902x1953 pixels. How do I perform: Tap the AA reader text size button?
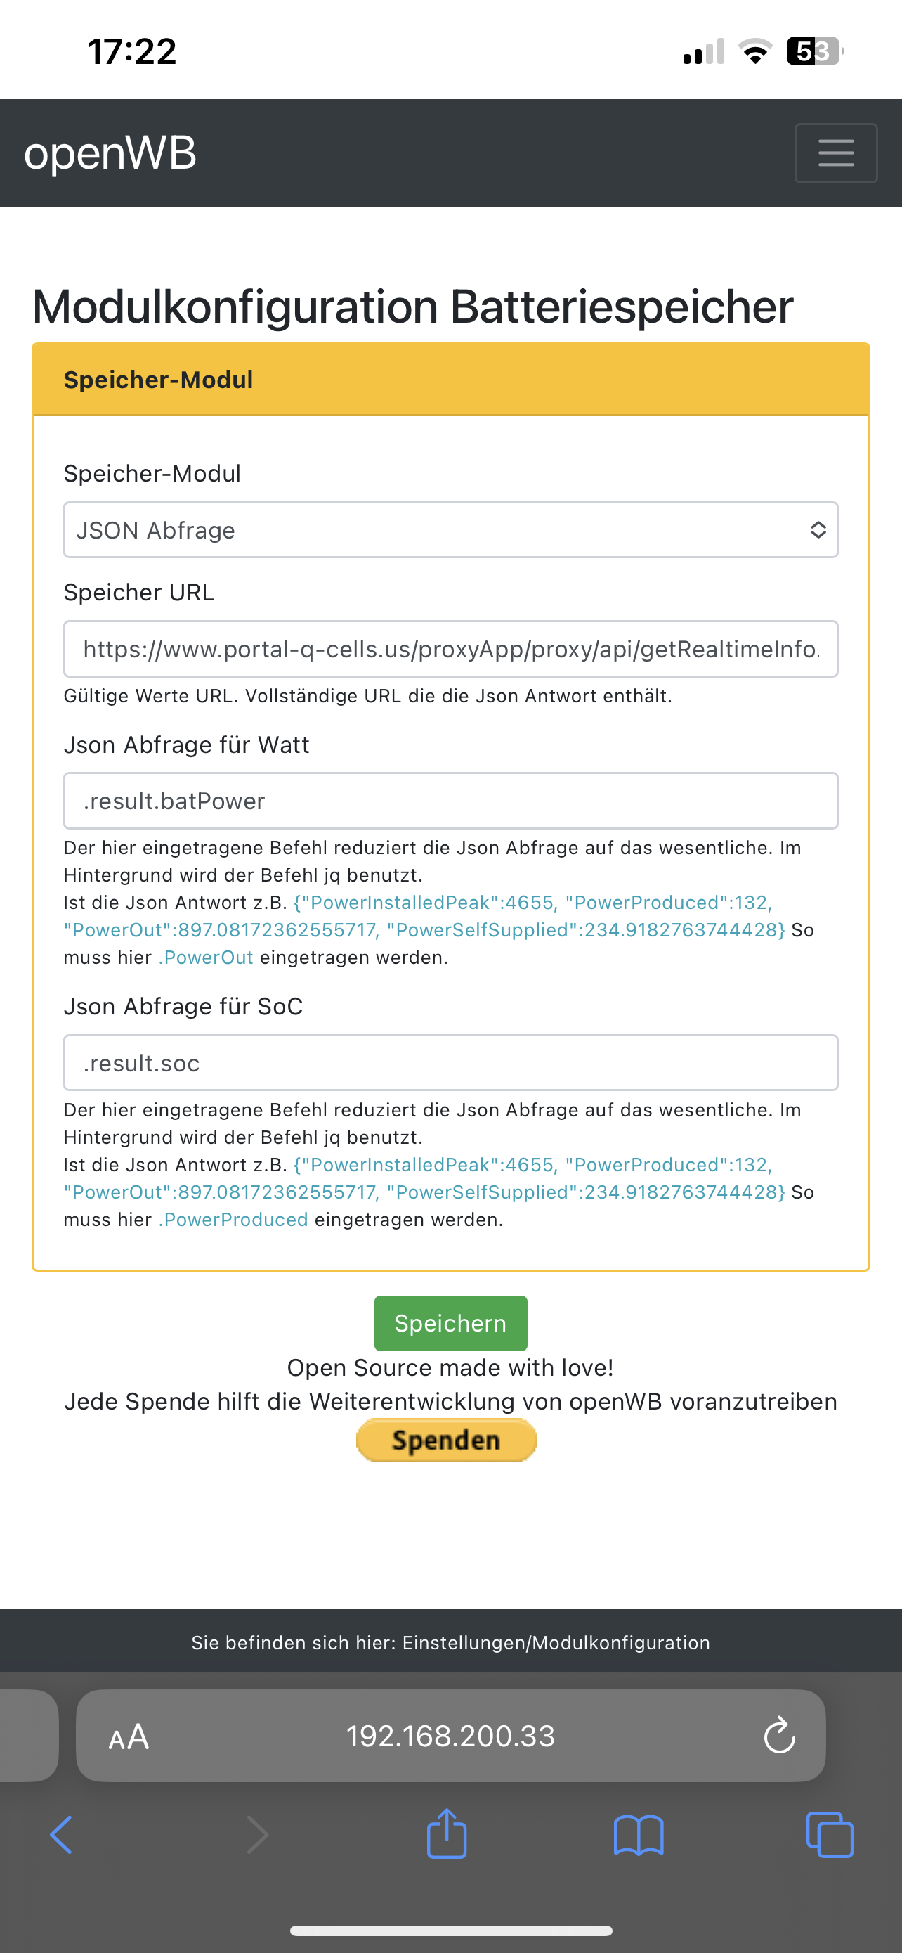129,1736
